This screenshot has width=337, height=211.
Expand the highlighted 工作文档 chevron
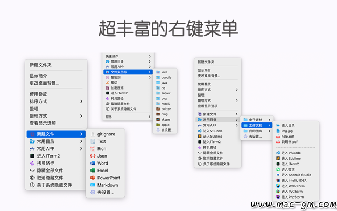[269, 125]
